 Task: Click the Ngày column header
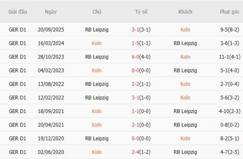(51, 12)
